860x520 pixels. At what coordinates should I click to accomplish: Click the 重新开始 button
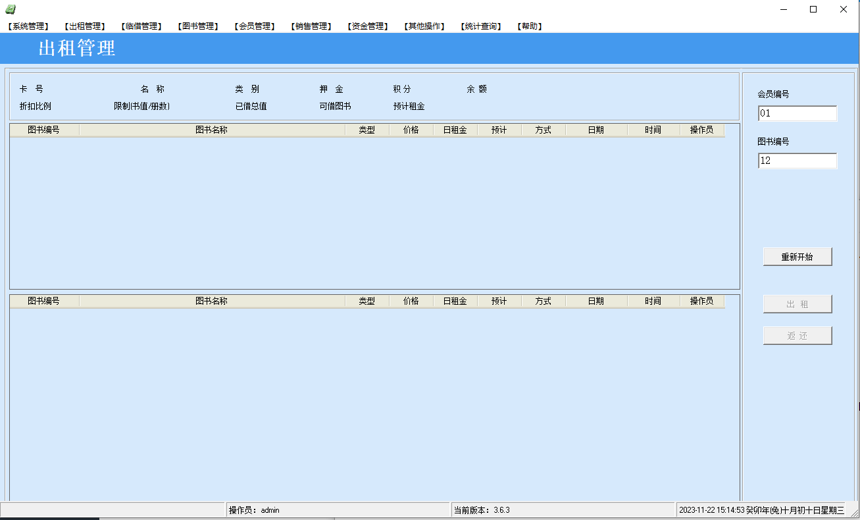[797, 257]
